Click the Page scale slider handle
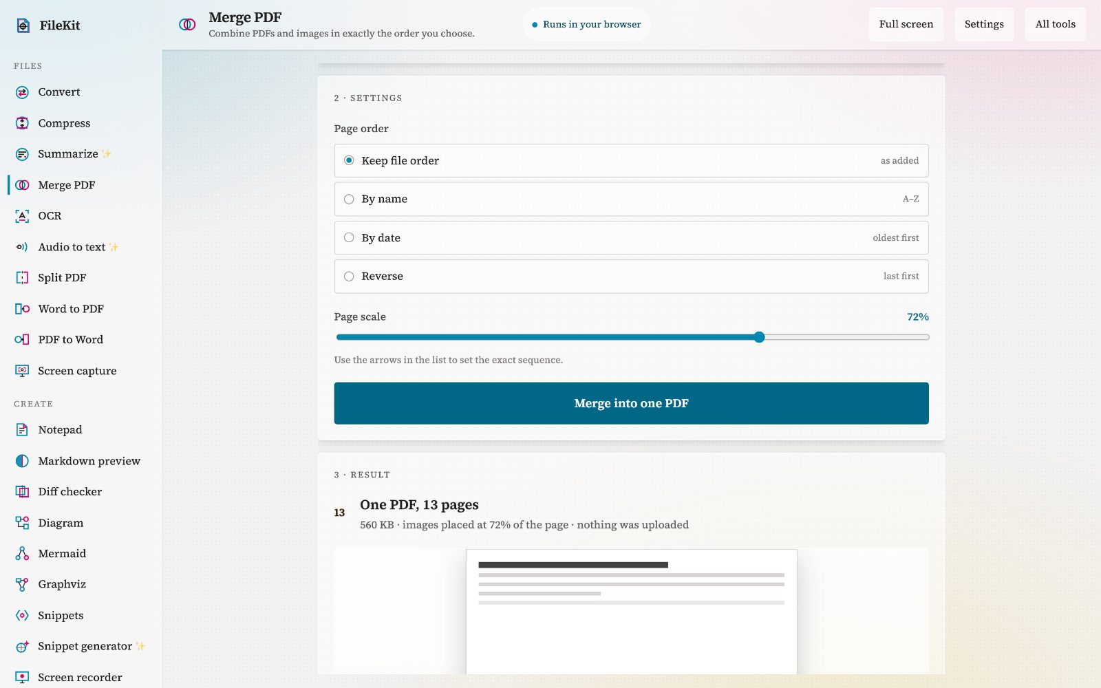This screenshot has width=1101, height=688. (759, 337)
